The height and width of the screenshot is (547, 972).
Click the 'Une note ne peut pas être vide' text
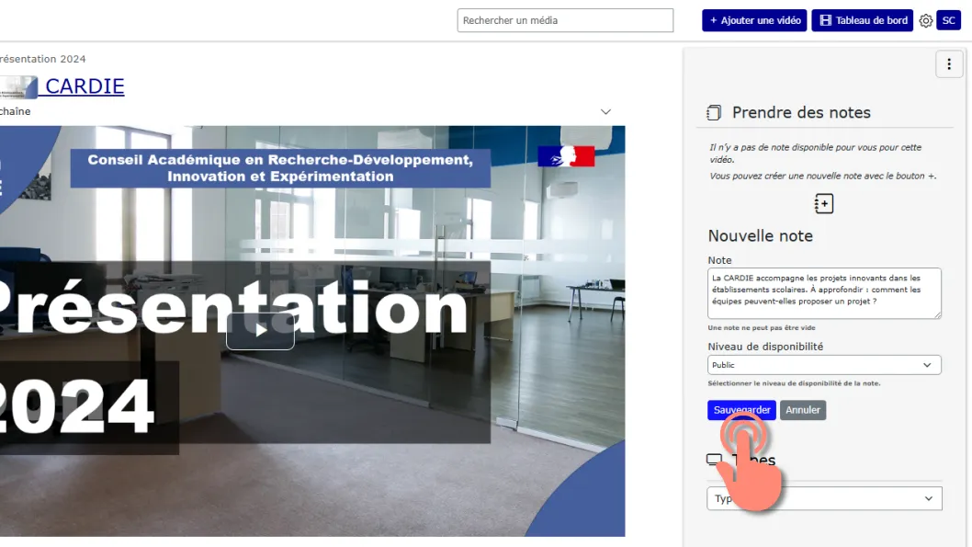point(762,327)
